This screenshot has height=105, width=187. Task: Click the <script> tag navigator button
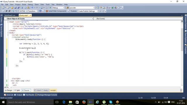(53, 90)
